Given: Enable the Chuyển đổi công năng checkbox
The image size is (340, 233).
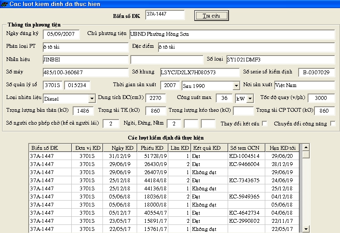Looking at the screenshot, I should 333,124.
